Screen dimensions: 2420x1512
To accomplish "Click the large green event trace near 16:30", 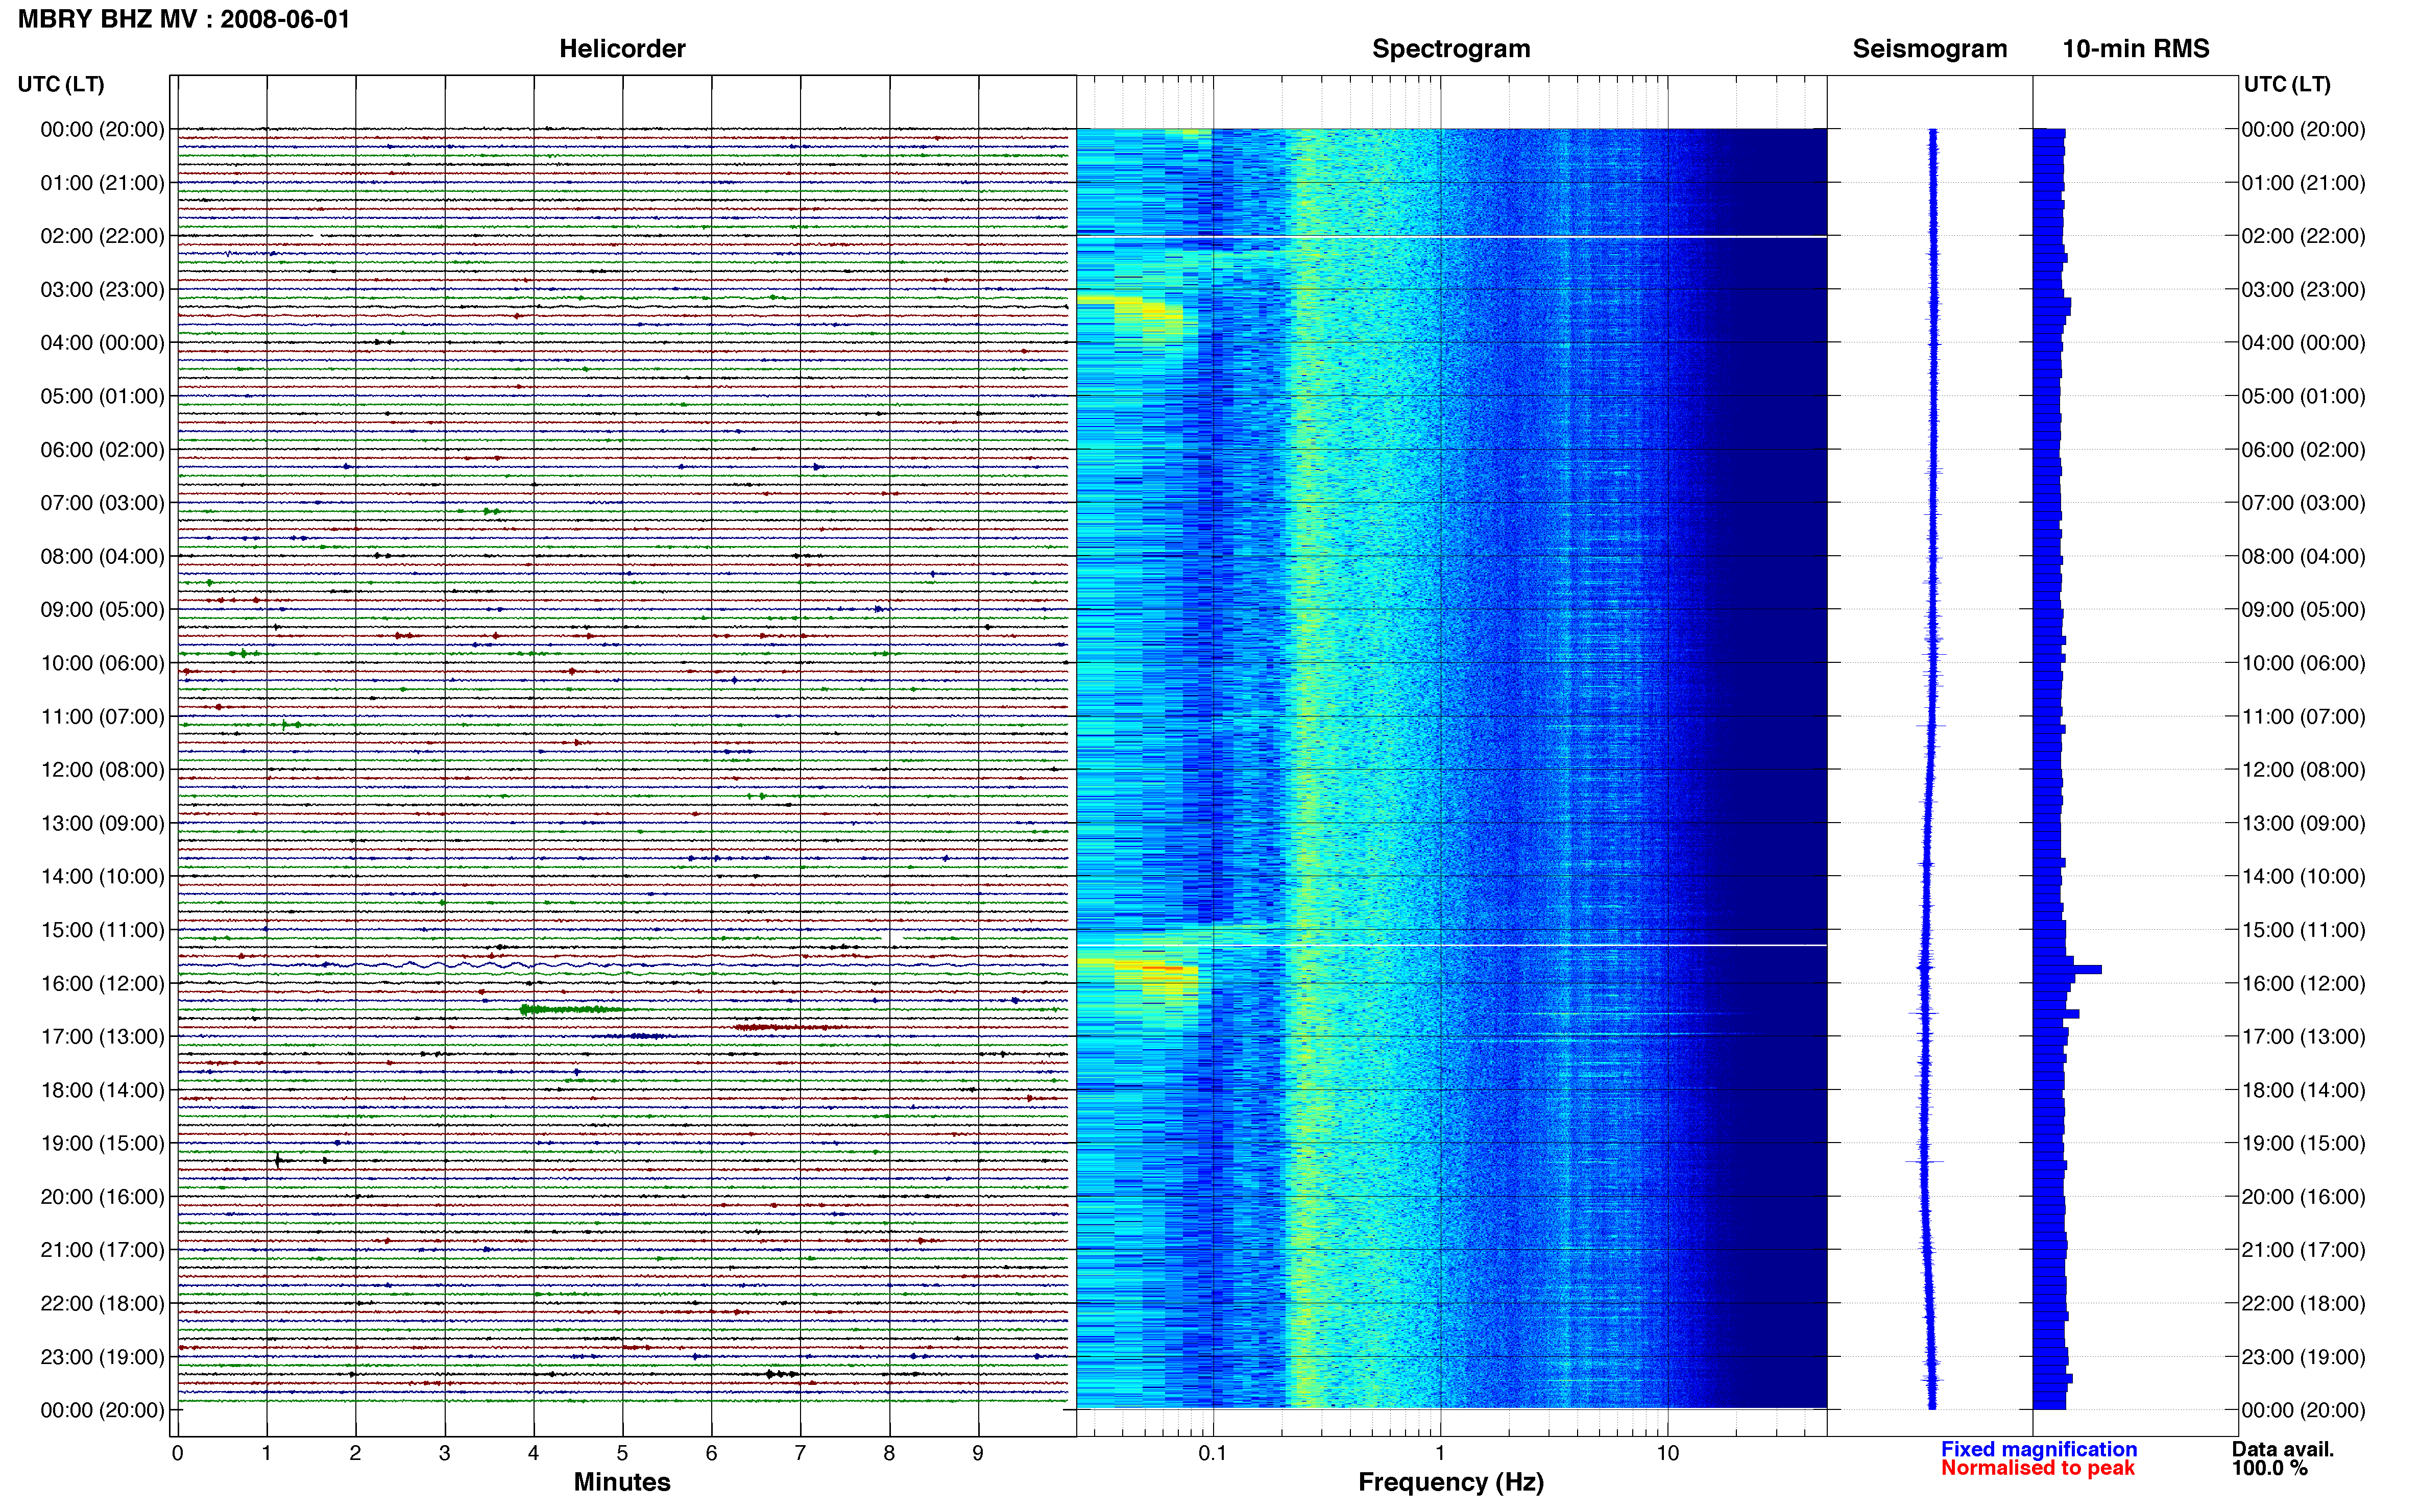I will pos(575,1010).
